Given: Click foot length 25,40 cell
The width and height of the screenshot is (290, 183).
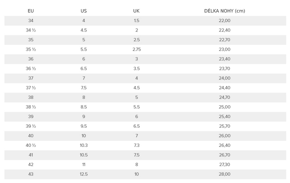Looking at the screenshot, I should click(224, 116).
